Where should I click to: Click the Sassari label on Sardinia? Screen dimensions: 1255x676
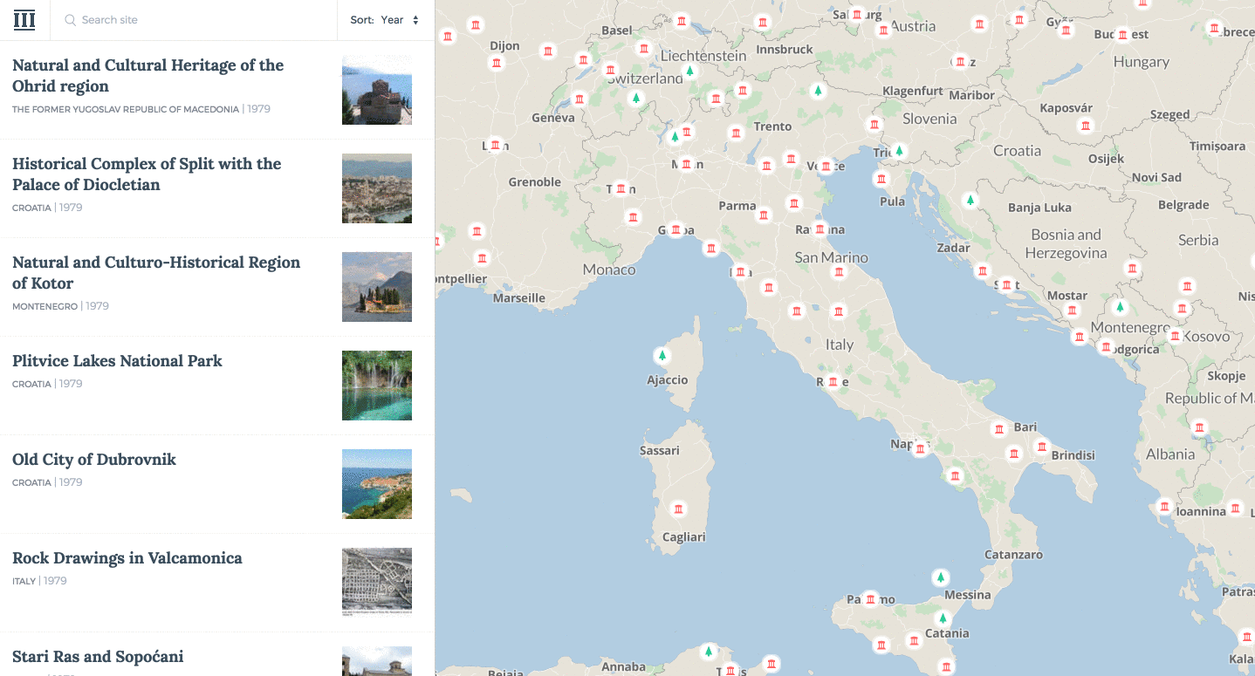[x=660, y=451]
